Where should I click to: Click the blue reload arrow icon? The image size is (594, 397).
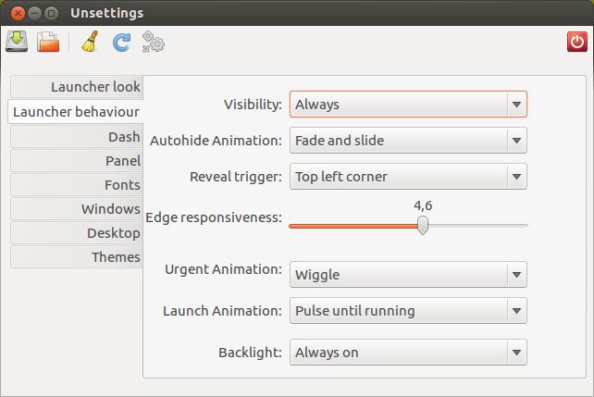[121, 42]
